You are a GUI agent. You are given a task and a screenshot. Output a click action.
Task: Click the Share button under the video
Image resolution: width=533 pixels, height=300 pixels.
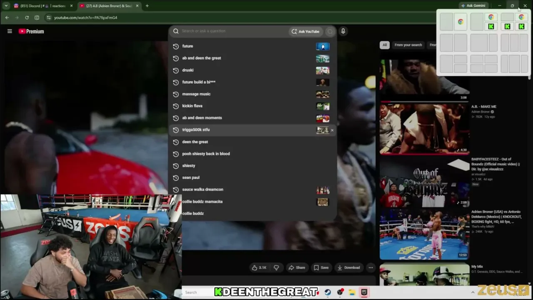click(297, 267)
